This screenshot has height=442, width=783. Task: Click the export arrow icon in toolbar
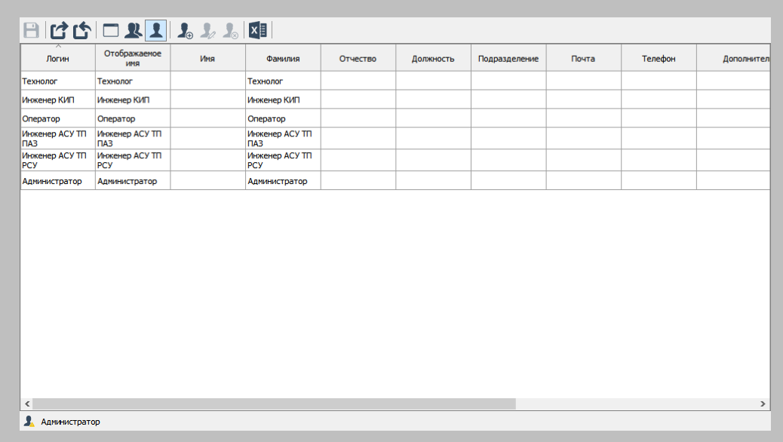59,31
